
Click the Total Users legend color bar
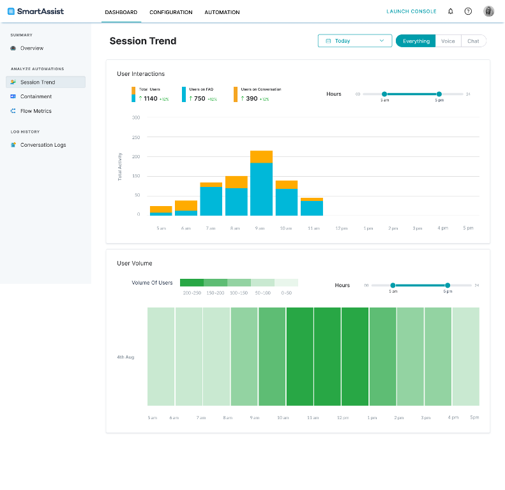click(x=133, y=94)
